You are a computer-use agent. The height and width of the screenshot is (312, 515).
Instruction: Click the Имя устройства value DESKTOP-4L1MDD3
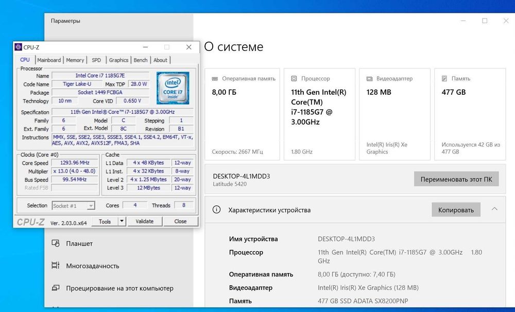coord(346,239)
